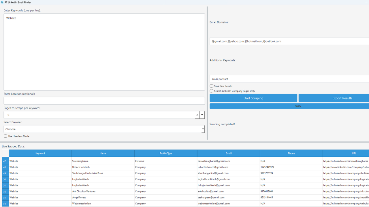Click Start Scraping
The height and width of the screenshot is (207, 369).
tap(253, 98)
